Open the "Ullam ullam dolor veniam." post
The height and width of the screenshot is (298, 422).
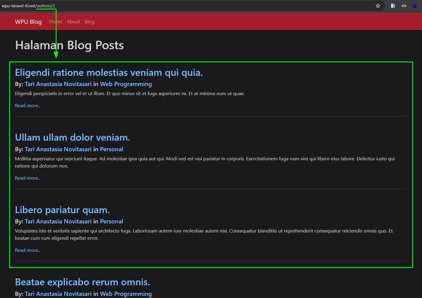[72, 138]
